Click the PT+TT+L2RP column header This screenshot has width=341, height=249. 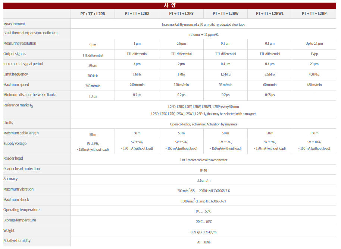coord(314,13)
